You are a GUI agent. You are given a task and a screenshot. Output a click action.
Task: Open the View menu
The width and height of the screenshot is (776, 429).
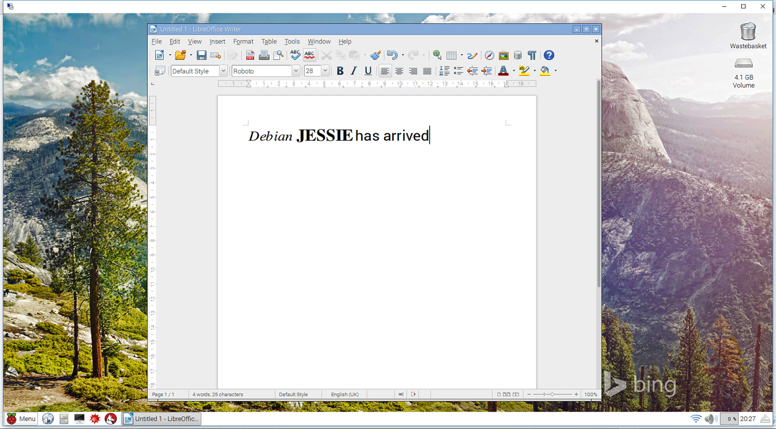pyautogui.click(x=194, y=42)
